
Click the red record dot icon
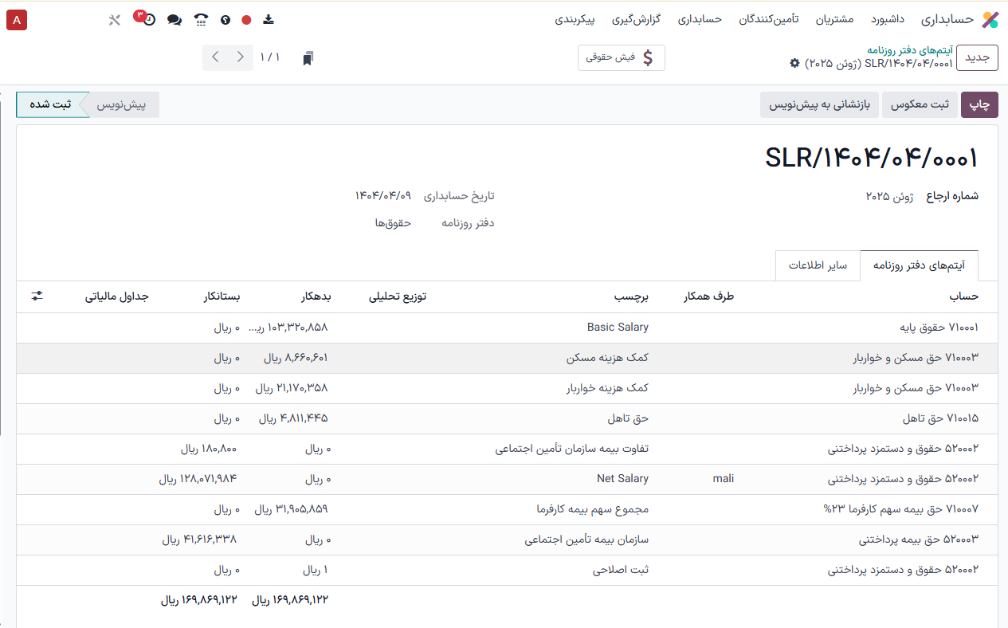[247, 20]
